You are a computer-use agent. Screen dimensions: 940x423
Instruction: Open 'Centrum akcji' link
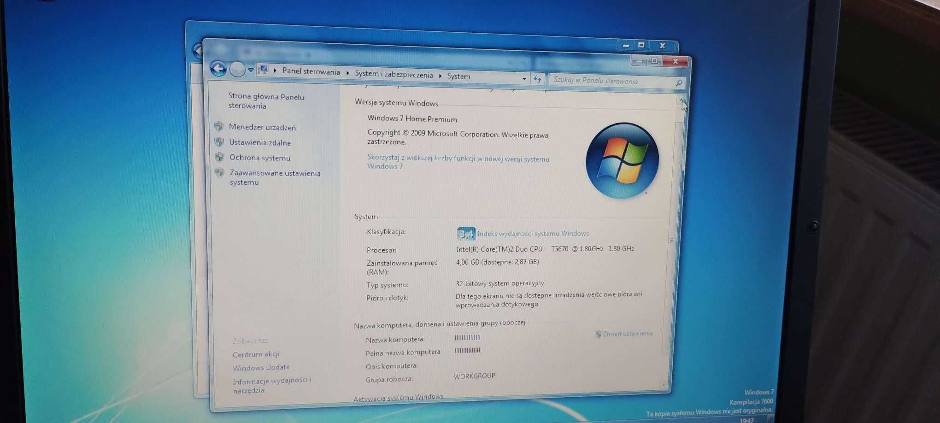click(256, 354)
